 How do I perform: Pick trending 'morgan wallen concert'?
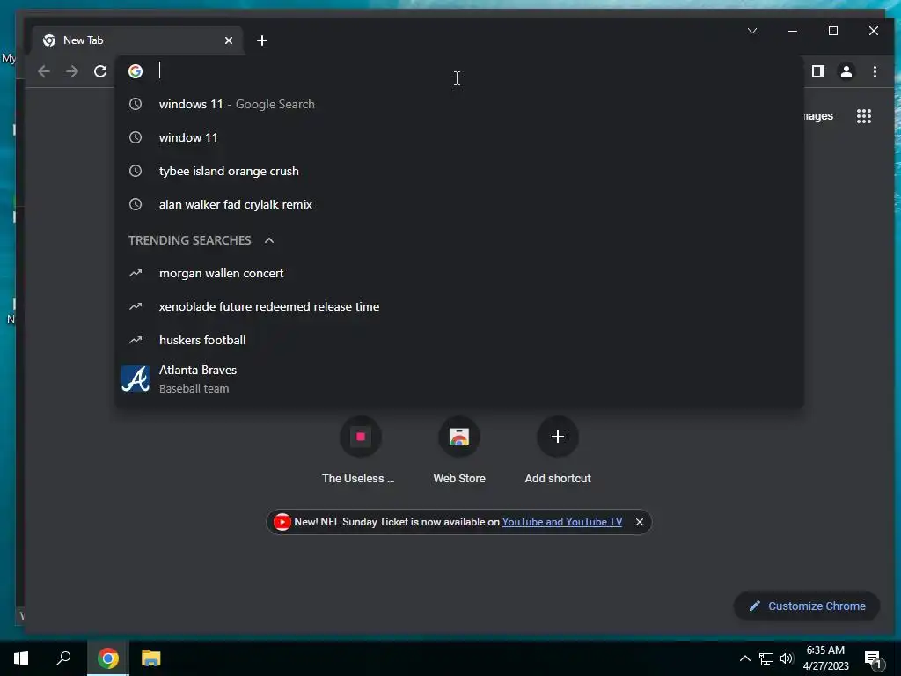coord(459,273)
